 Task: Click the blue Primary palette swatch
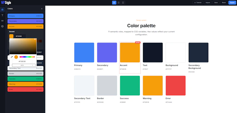pyautogui.click(x=84, y=52)
